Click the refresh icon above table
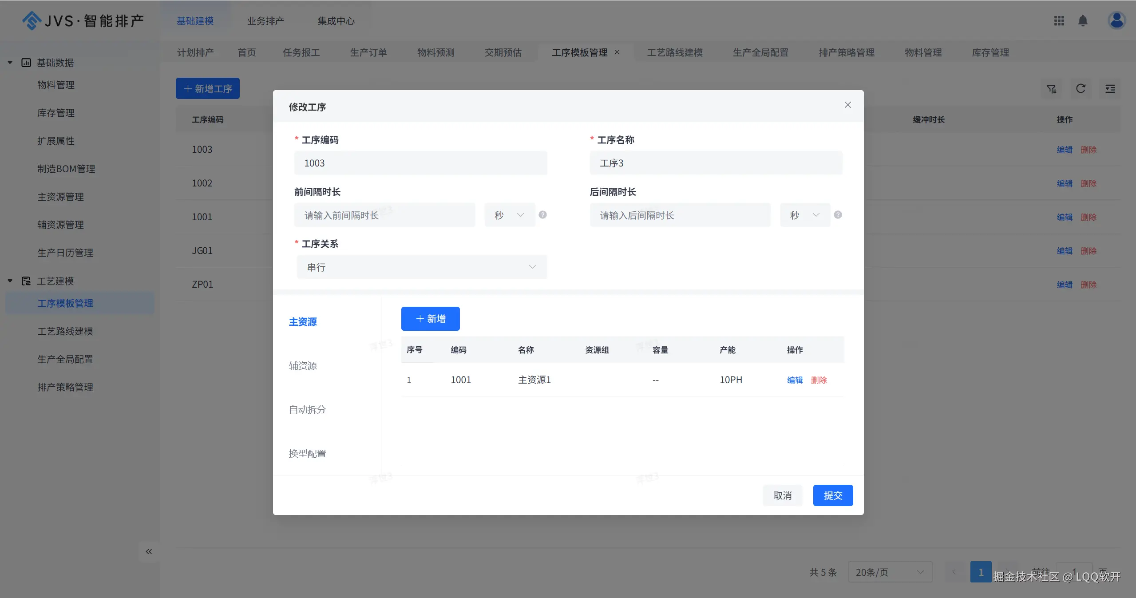 tap(1081, 89)
